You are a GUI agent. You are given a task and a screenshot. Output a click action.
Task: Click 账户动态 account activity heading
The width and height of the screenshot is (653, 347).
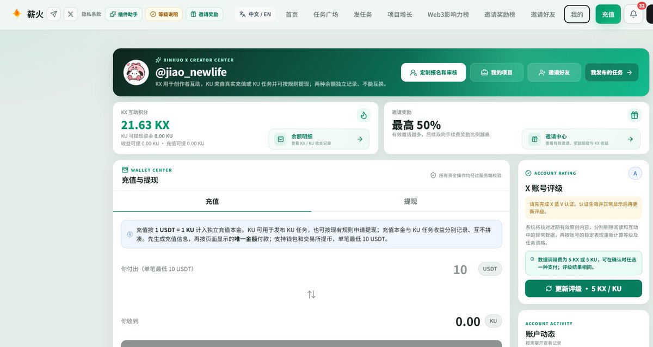540,334
